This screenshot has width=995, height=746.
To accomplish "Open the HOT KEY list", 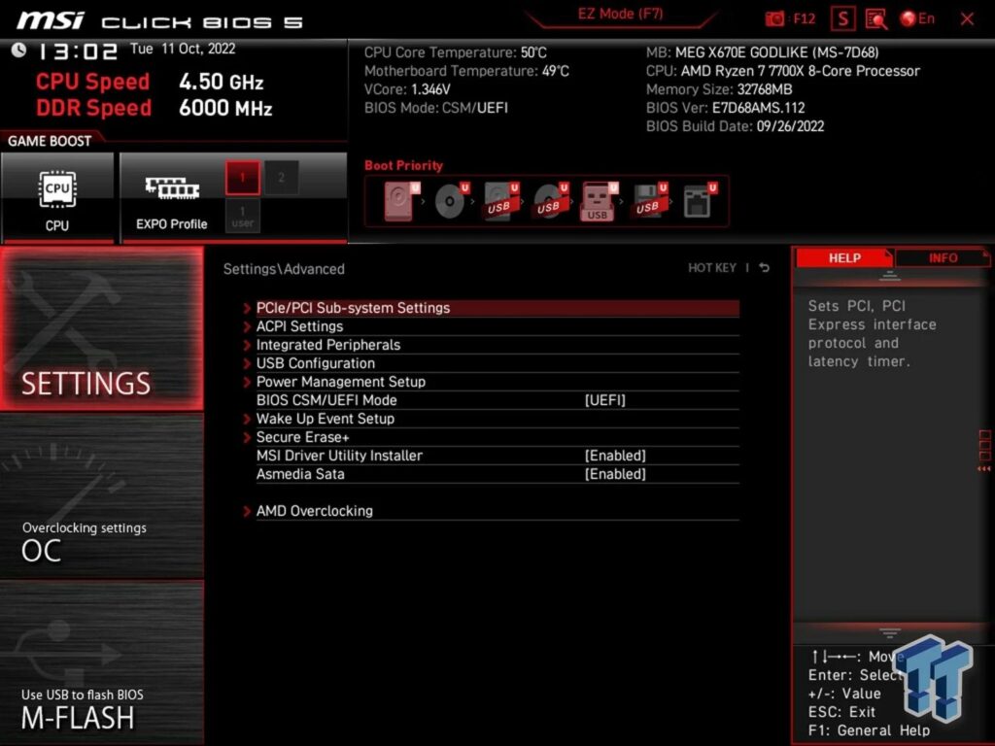I will [x=712, y=268].
